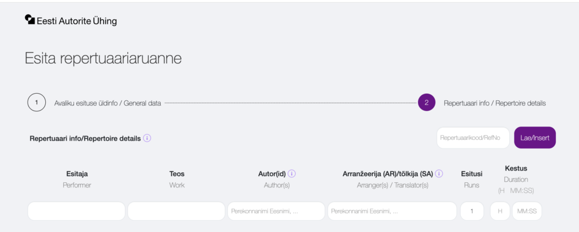Focus the MM:SS duration field
The width and height of the screenshot is (579, 232).
(x=527, y=211)
